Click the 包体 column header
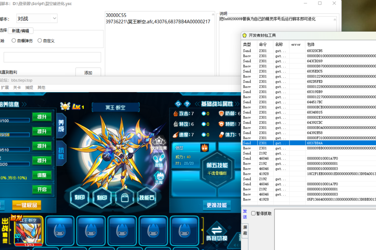This screenshot has height=250, width=376. (311, 45)
